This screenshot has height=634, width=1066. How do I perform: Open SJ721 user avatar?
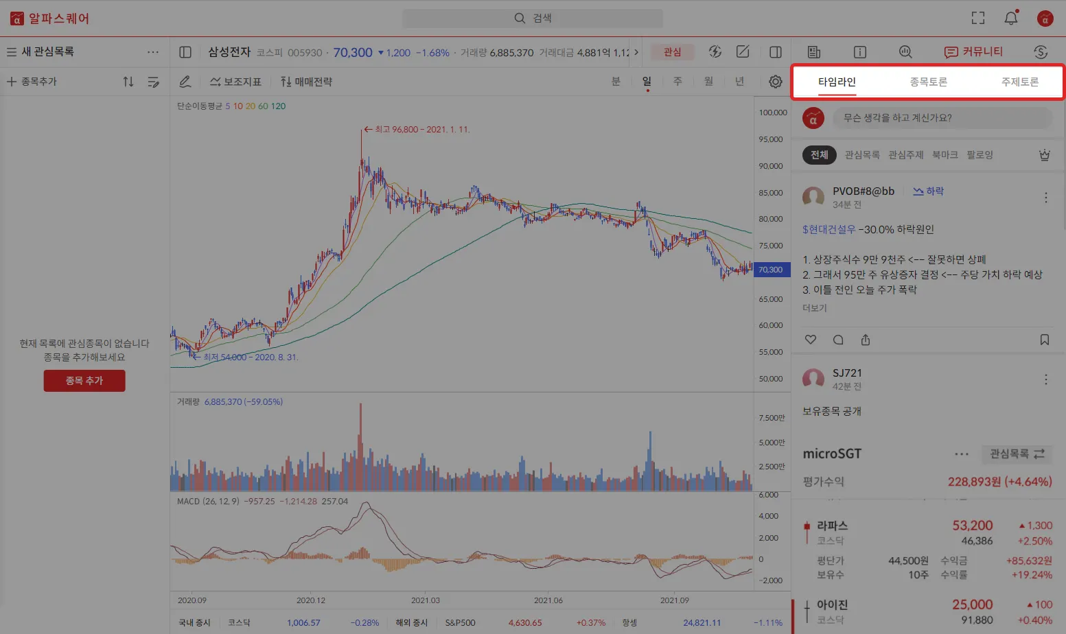coord(813,379)
